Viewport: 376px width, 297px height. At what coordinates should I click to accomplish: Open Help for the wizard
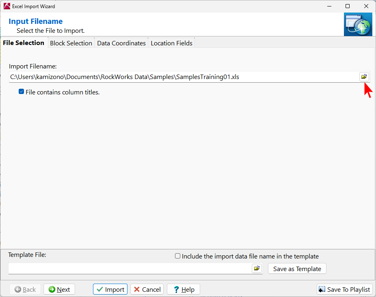tap(184, 289)
